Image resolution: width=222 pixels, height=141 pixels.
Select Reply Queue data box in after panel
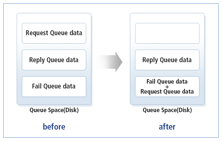point(167,60)
